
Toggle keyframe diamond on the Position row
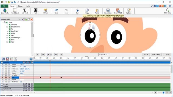(x=6, y=67)
